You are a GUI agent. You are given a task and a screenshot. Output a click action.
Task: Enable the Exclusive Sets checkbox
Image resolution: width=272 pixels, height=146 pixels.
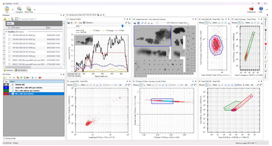[x=4, y=138]
